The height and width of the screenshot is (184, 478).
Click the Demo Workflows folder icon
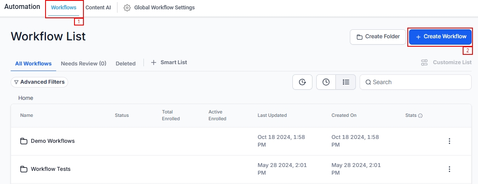point(24,141)
